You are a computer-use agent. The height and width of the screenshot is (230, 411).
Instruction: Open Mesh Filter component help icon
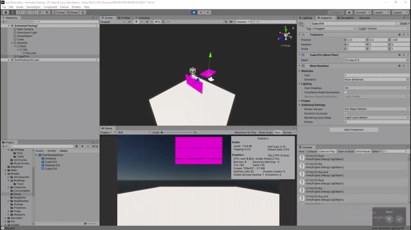[399, 55]
